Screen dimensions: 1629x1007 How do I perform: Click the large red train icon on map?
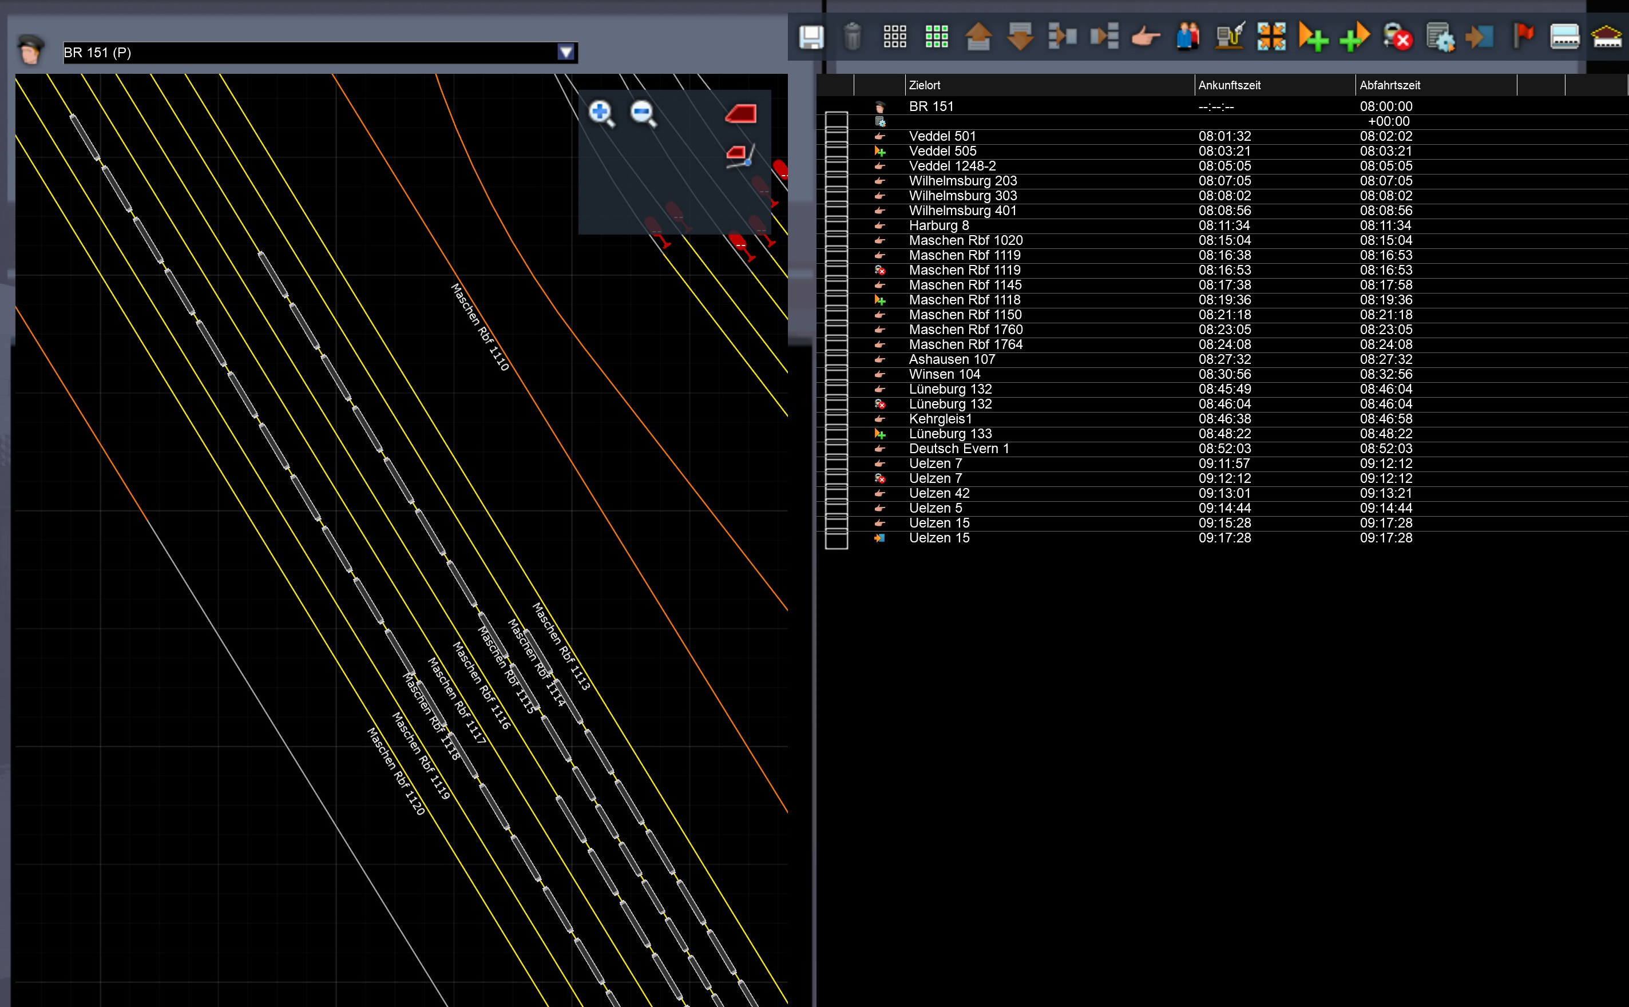pos(741,113)
